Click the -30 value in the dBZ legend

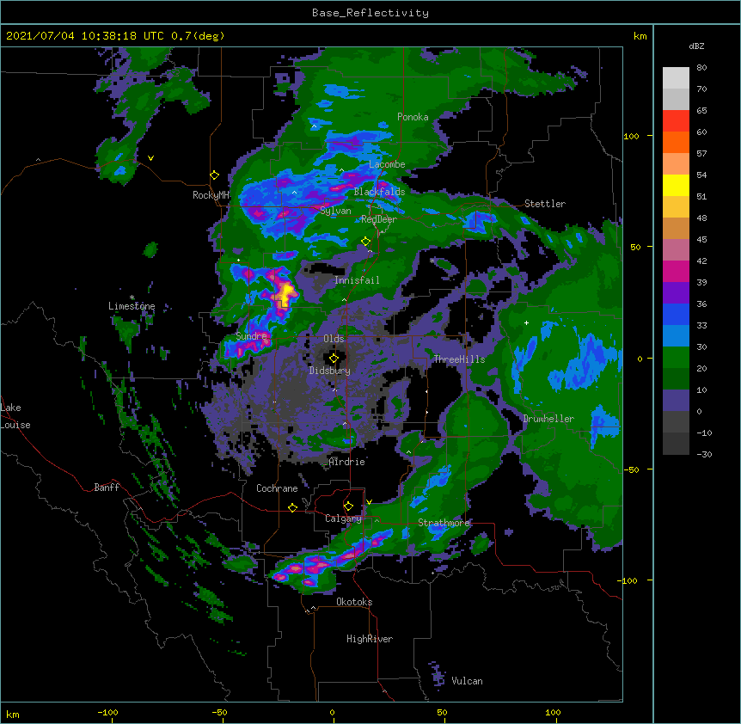click(704, 454)
